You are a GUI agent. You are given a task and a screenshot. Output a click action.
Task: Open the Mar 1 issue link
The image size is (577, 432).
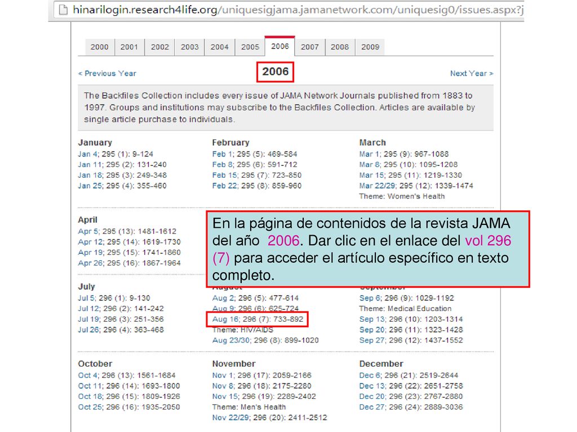(370, 154)
